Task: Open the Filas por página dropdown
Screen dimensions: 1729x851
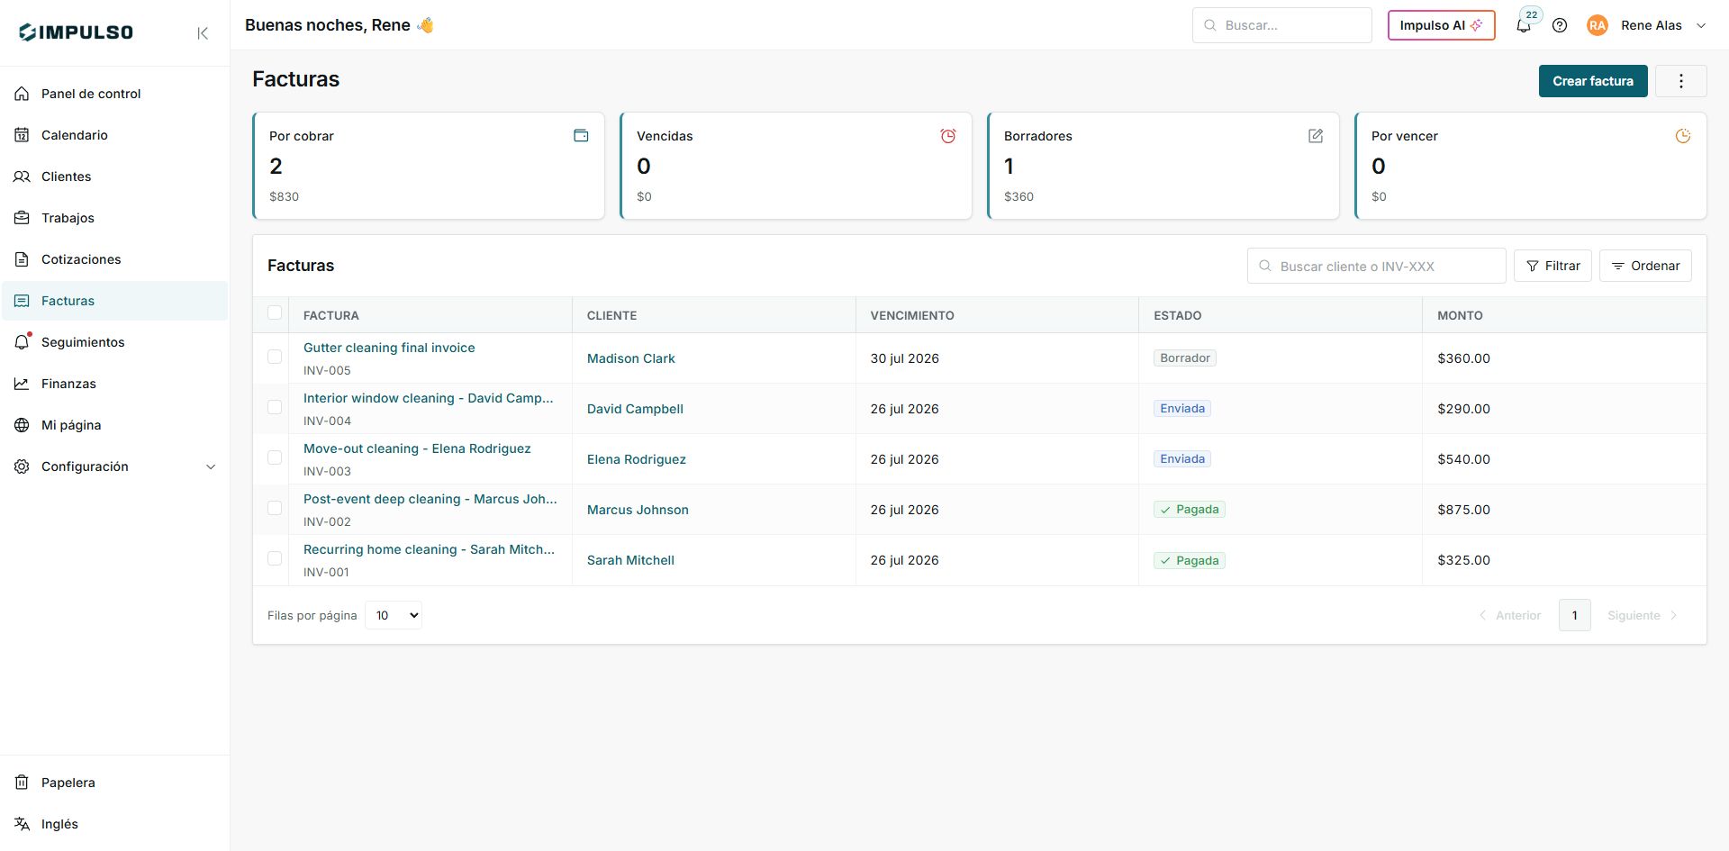Action: tap(394, 615)
